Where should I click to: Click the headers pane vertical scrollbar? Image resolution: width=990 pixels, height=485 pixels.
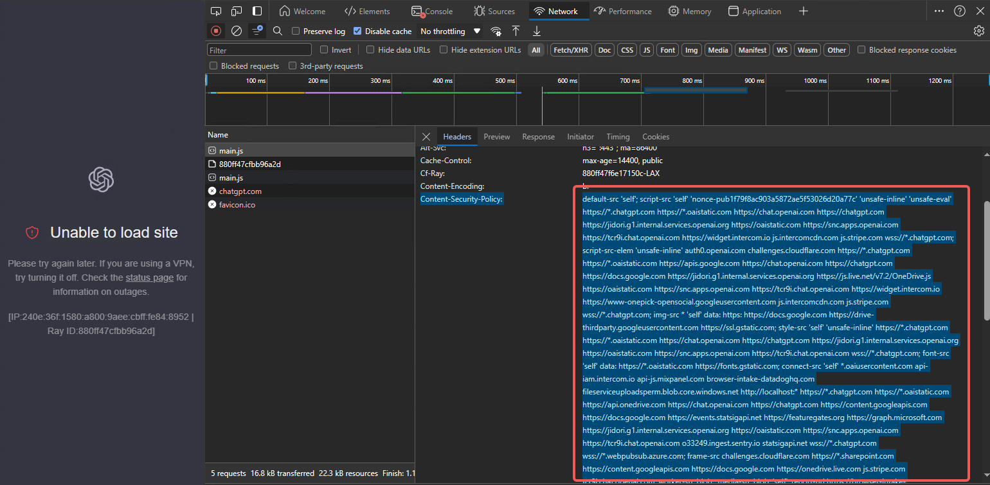tap(987, 260)
